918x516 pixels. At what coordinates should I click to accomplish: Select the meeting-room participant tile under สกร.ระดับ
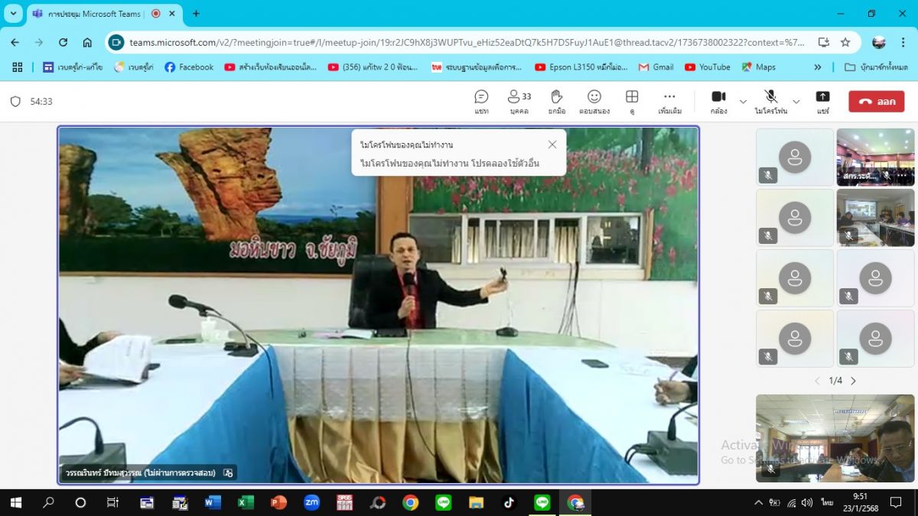pyautogui.click(x=875, y=218)
